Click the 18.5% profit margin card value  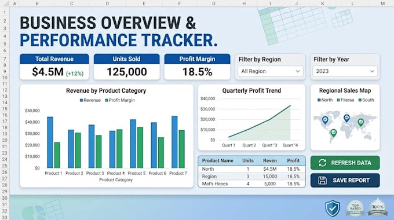(x=197, y=72)
